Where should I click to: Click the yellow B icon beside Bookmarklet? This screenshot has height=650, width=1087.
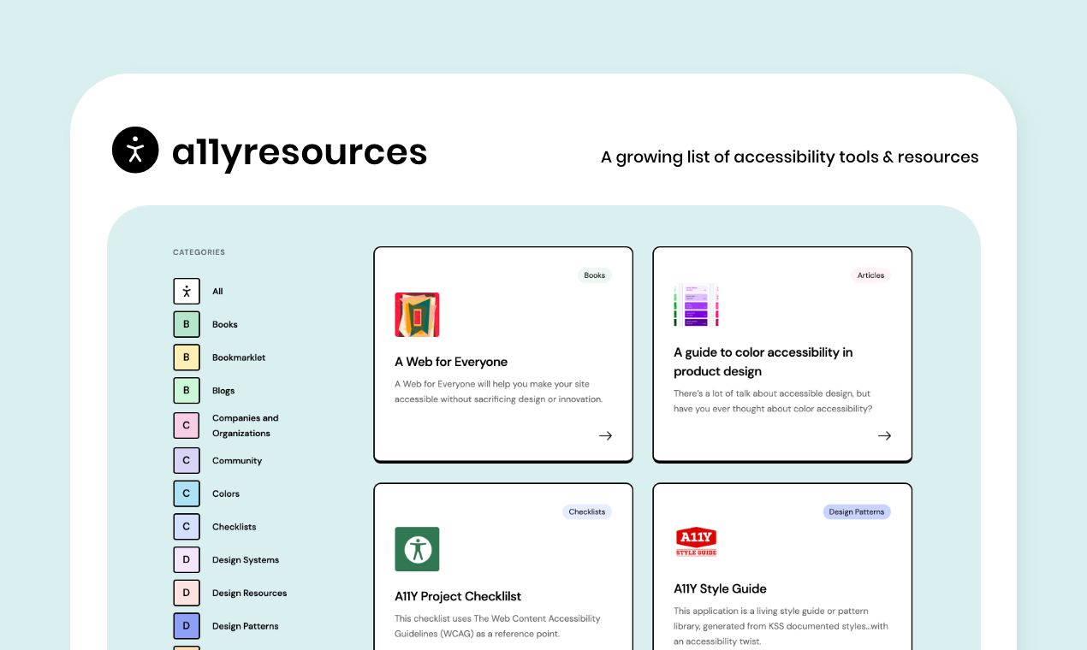pyautogui.click(x=187, y=357)
